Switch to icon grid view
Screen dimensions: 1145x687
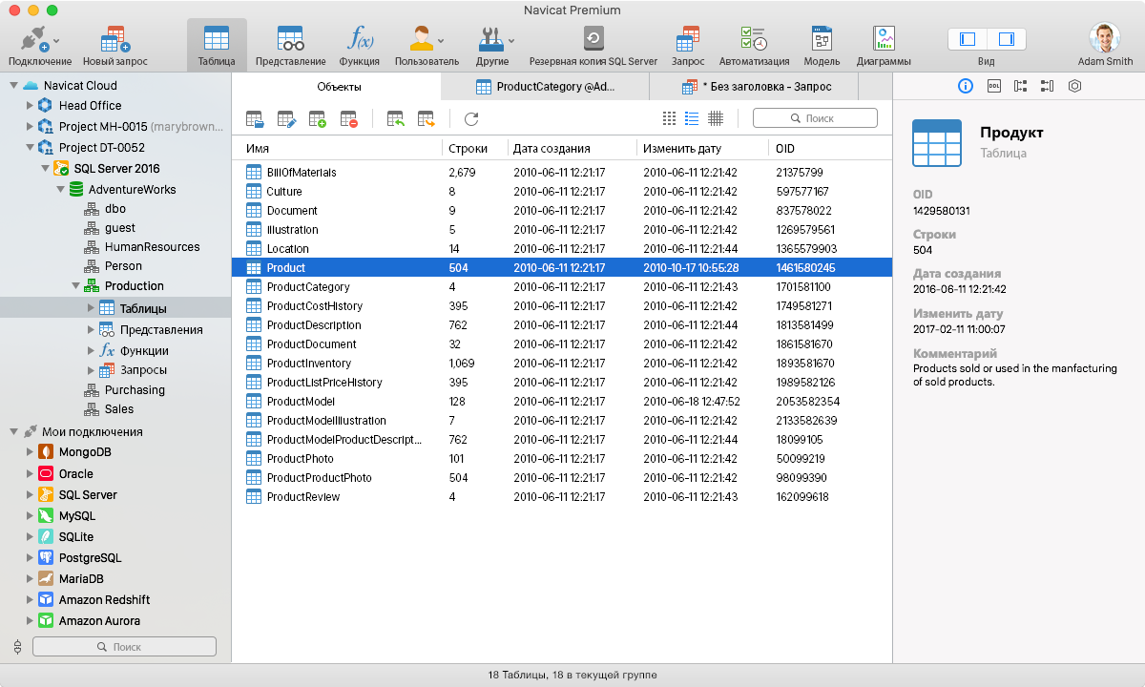click(669, 118)
